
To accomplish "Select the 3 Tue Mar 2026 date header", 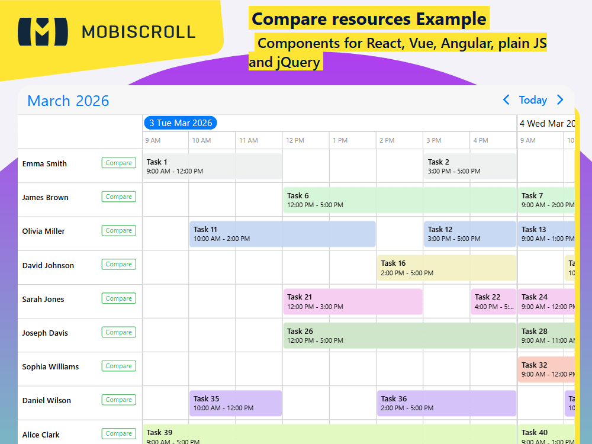I will tap(180, 123).
